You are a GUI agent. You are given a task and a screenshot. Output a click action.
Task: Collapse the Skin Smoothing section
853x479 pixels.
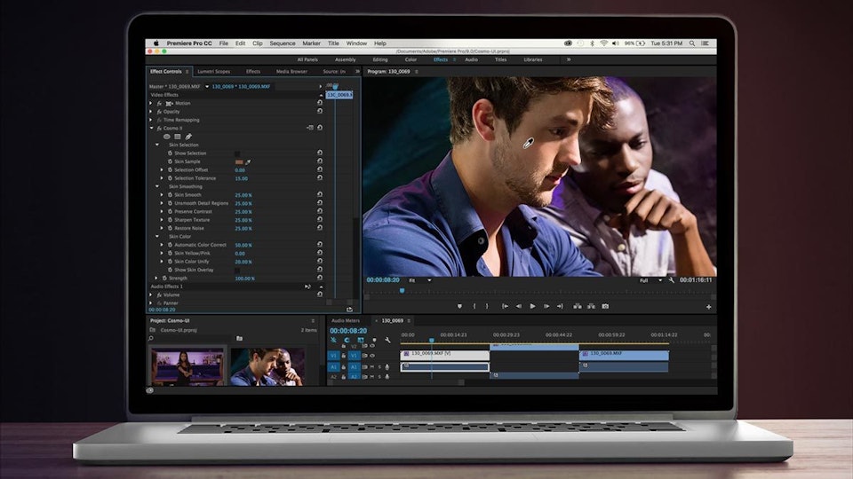point(157,186)
